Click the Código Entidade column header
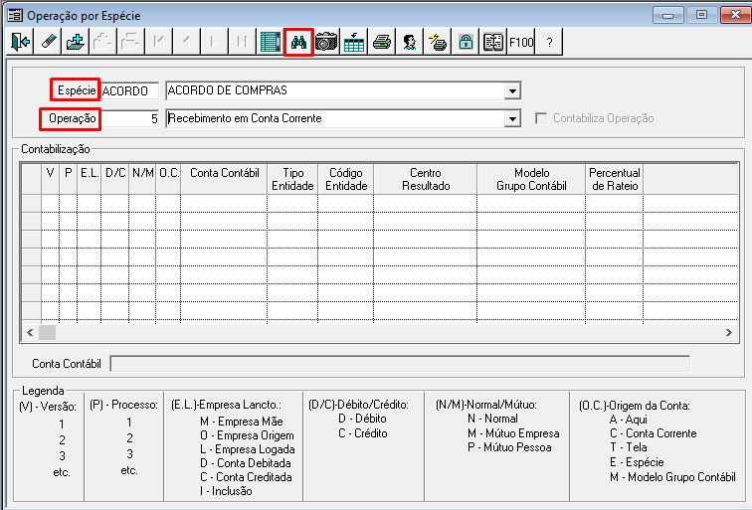 (x=346, y=179)
